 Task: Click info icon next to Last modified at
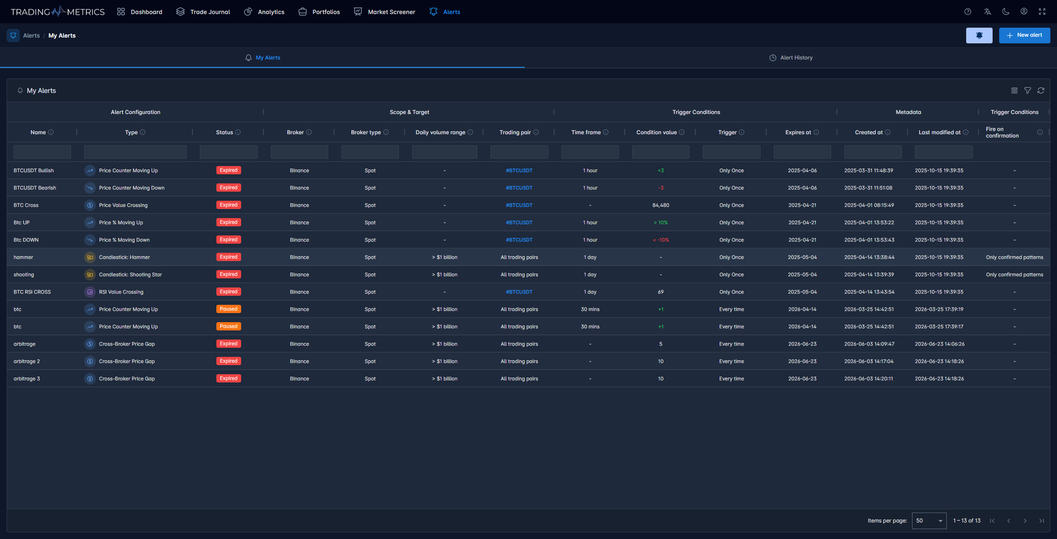966,132
